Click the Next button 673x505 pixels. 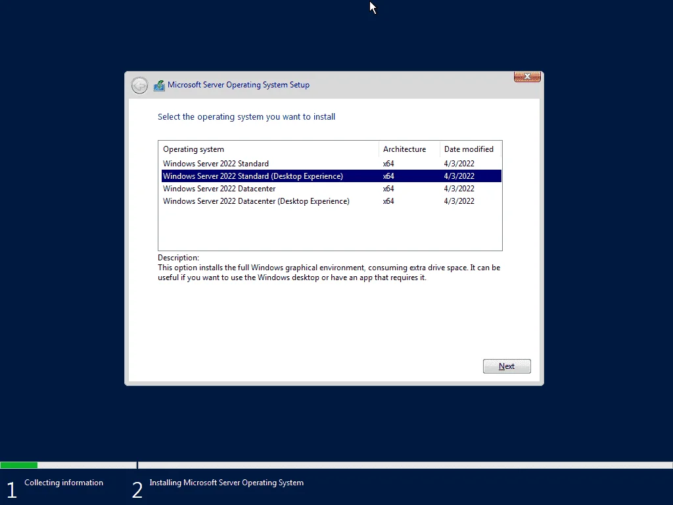[507, 366]
